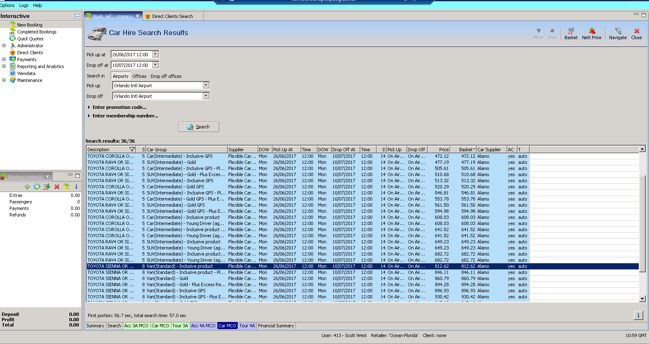The height and width of the screenshot is (344, 649).
Task: Open the Options menu
Action: coord(7,5)
